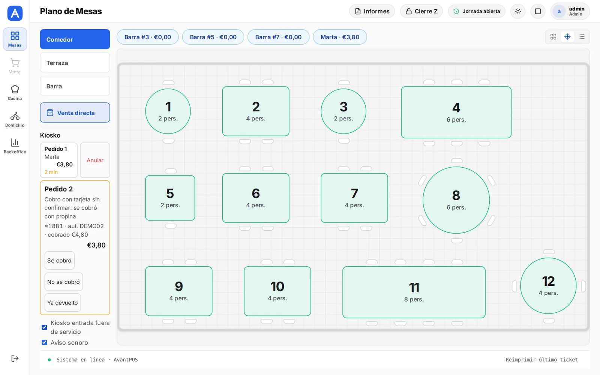Open kiosko Pedido 1 card
The height and width of the screenshot is (375, 600).
58,160
